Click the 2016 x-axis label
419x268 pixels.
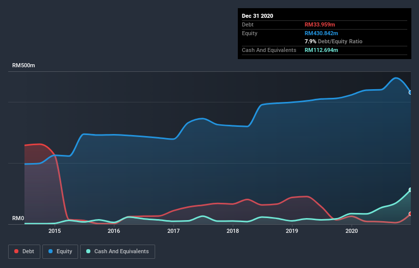pos(114,231)
